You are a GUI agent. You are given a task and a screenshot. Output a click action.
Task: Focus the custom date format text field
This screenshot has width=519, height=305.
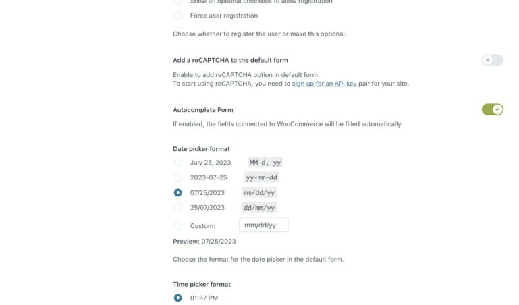point(263,225)
